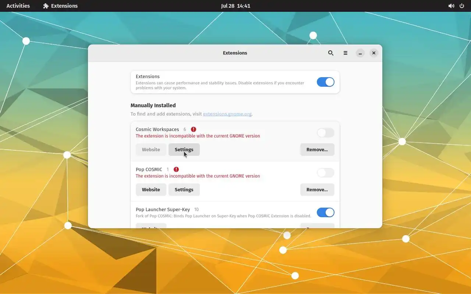Click Pop COSMIC incompatible GNOME version message
This screenshot has height=294, width=471.
[x=198, y=176]
